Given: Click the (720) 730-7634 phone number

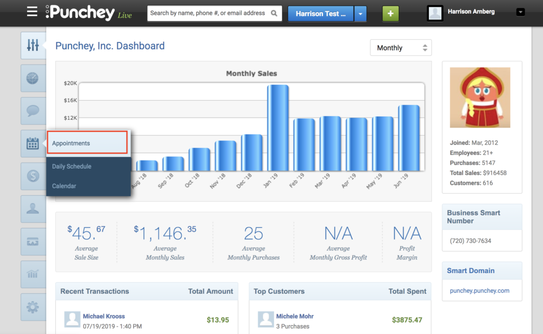Looking at the screenshot, I should click(x=470, y=241).
